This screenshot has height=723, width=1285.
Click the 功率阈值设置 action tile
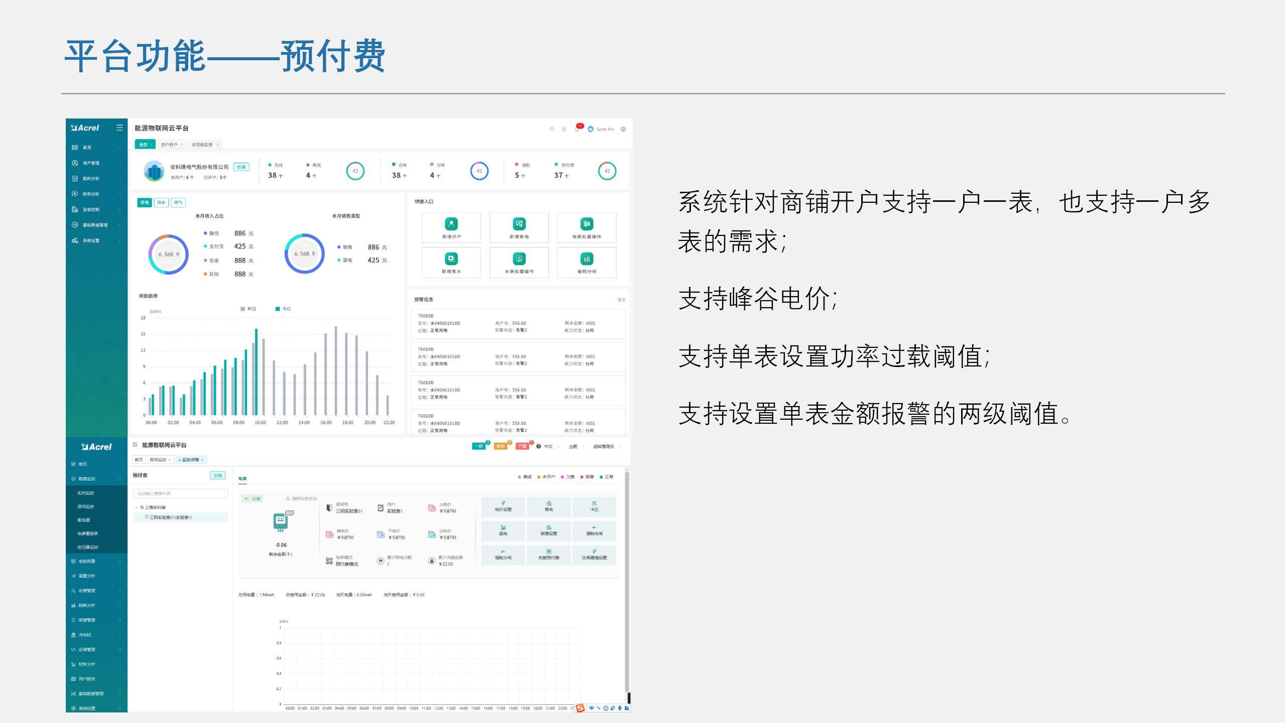(x=594, y=555)
